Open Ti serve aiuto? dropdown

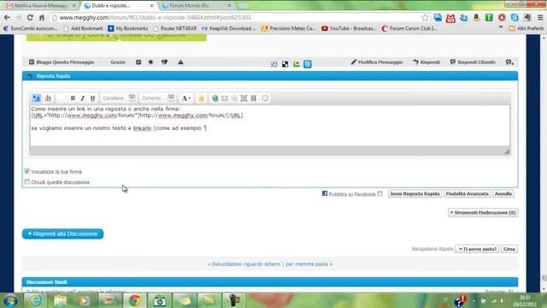tap(477, 249)
